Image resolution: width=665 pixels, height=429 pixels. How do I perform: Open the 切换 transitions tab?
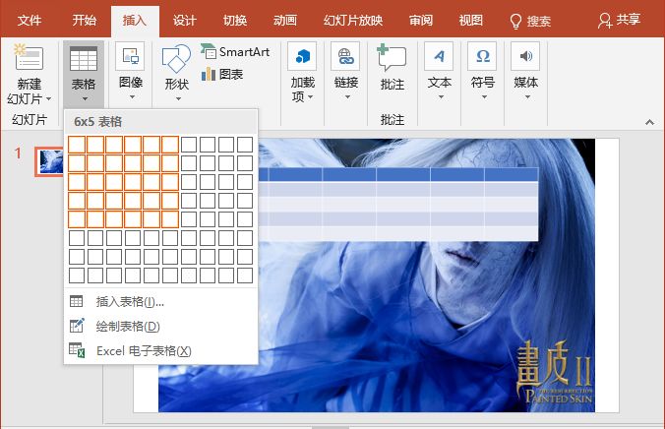[234, 20]
